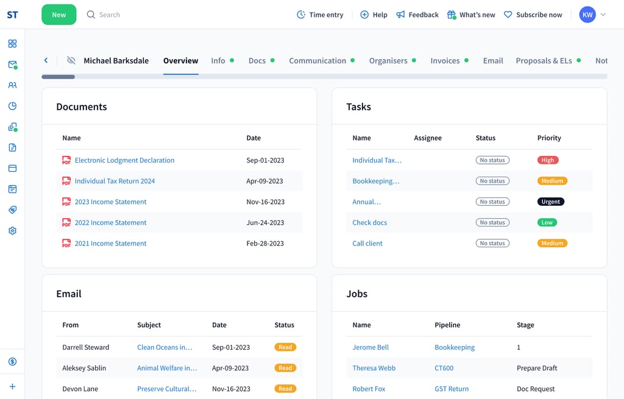The image size is (624, 399).
Task: Open the Jerome Bell job link
Action: (x=370, y=347)
